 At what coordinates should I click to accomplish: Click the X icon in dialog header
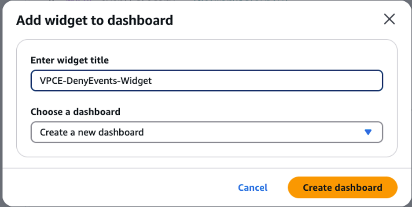coord(389,19)
